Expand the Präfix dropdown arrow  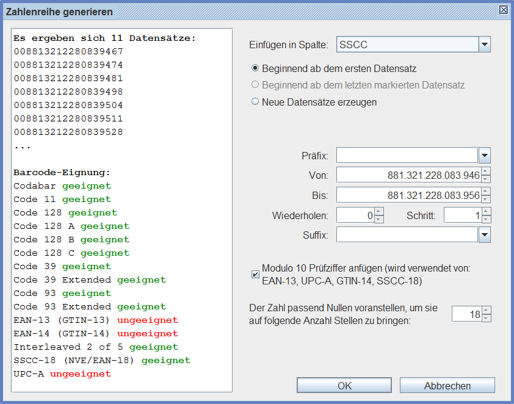click(485, 155)
